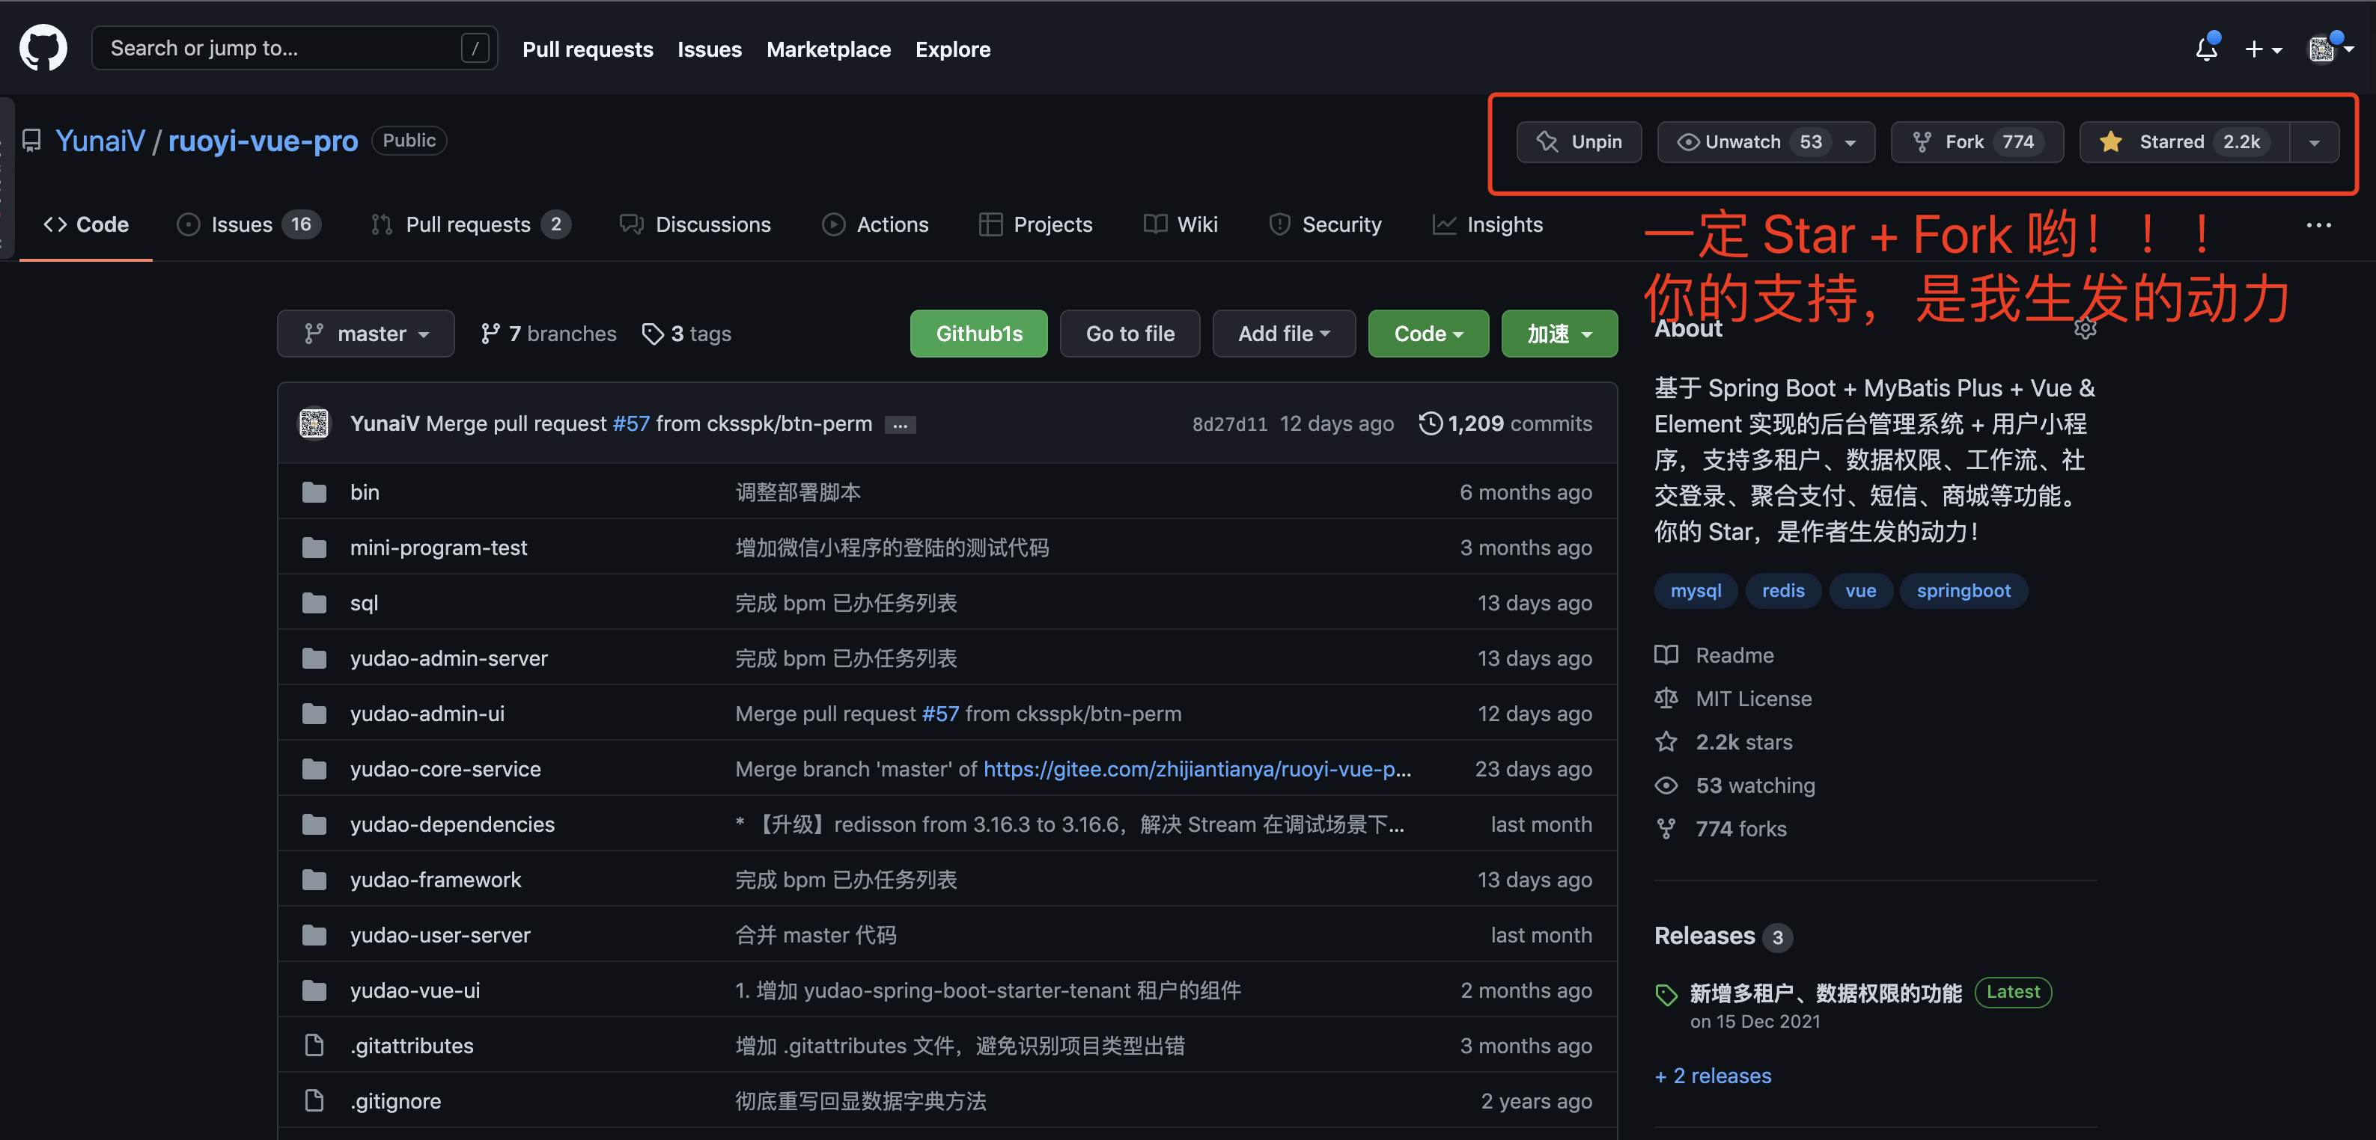Open the mini-program-test folder
The height and width of the screenshot is (1140, 2376).
click(438, 548)
